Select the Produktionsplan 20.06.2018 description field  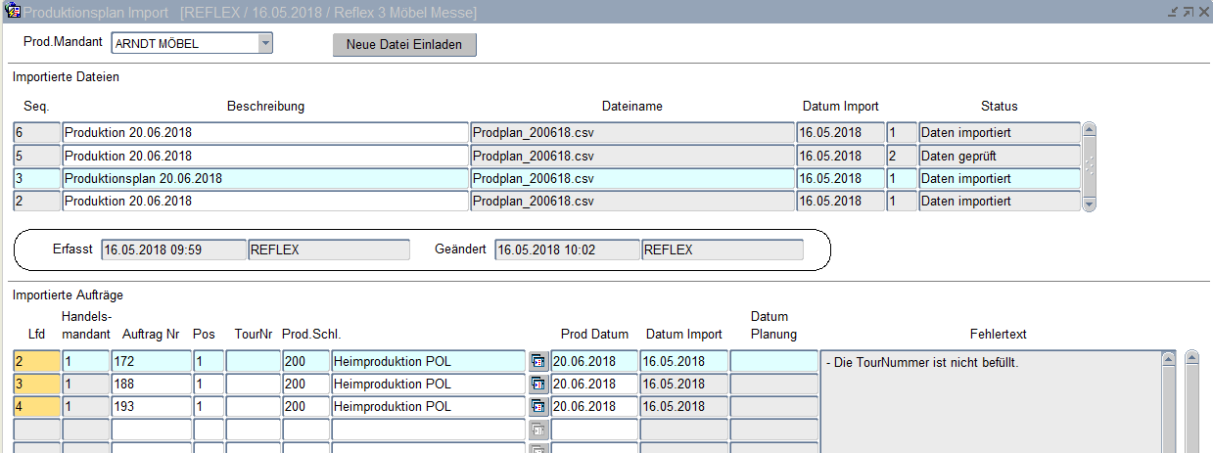tap(265, 179)
